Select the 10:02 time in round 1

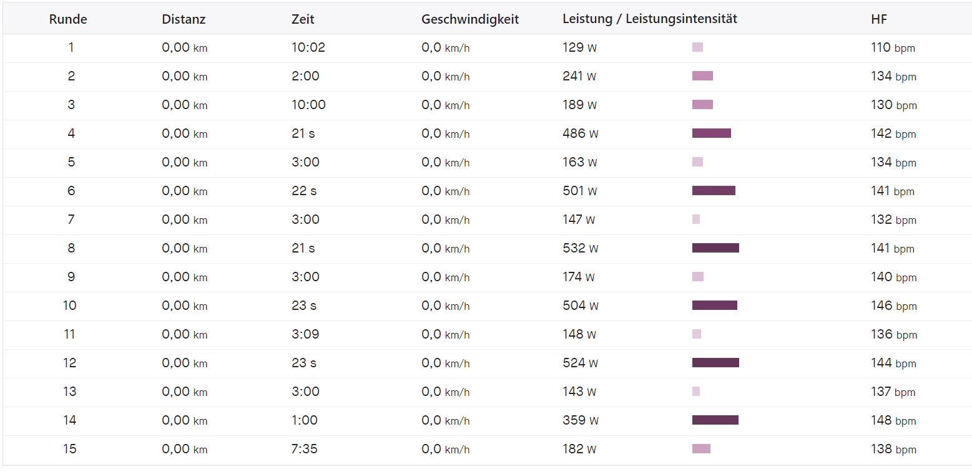[308, 47]
